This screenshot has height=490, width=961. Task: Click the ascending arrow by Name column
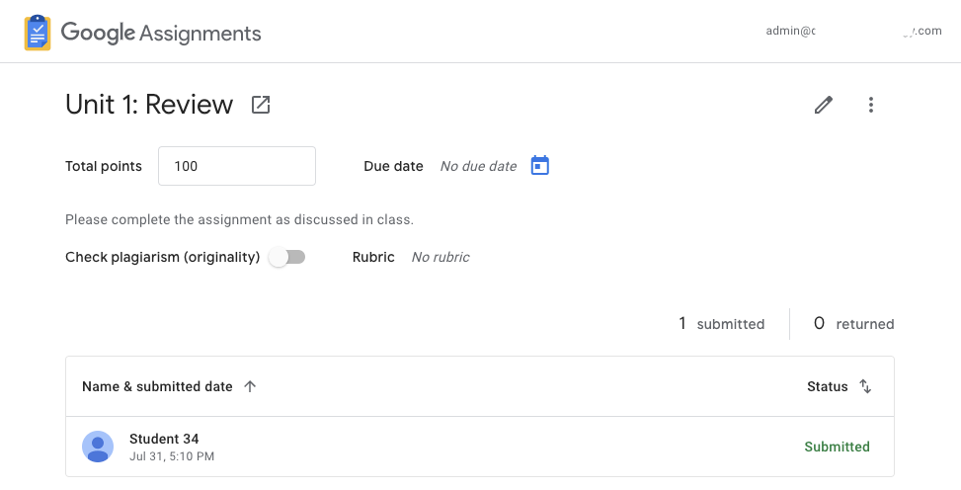click(250, 386)
